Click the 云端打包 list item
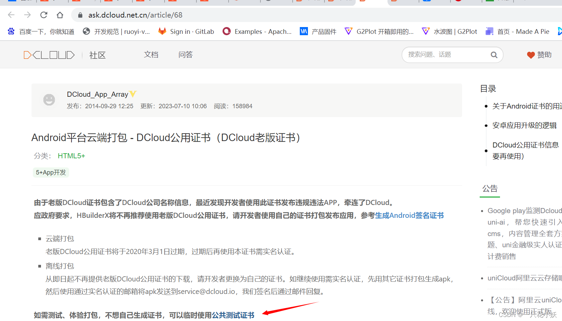The width and height of the screenshot is (562, 321). point(60,239)
